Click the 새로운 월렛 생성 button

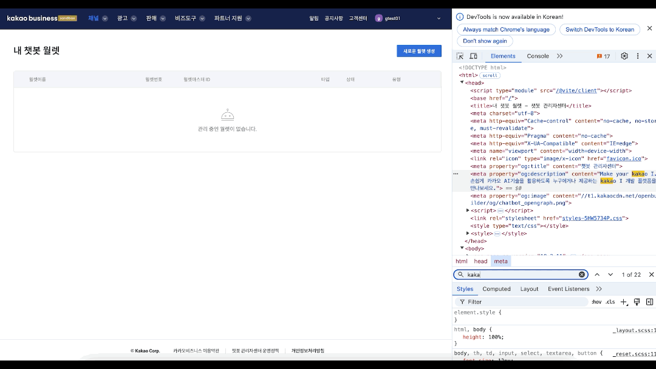tap(419, 51)
